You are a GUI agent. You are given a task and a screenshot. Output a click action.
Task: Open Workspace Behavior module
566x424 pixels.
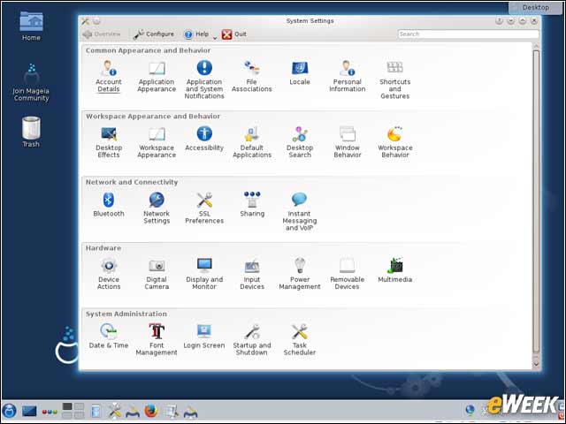click(x=395, y=142)
